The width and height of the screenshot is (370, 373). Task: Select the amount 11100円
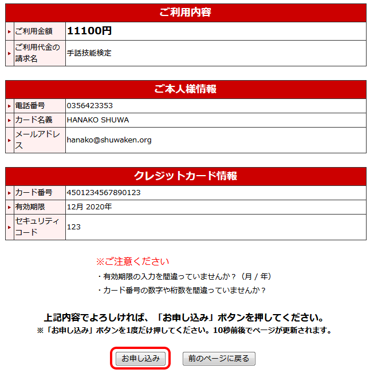[89, 31]
